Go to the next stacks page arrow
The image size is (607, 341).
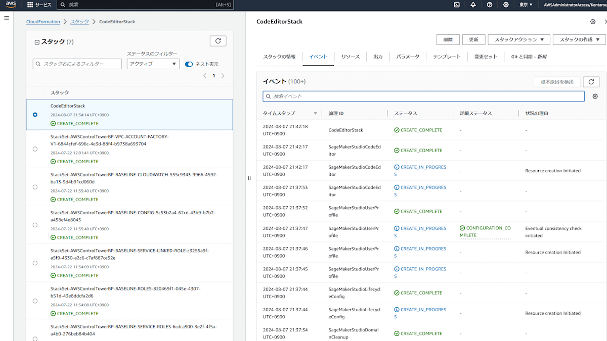[x=223, y=76]
